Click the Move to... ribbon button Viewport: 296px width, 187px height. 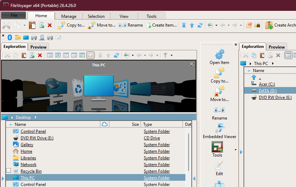102,25
